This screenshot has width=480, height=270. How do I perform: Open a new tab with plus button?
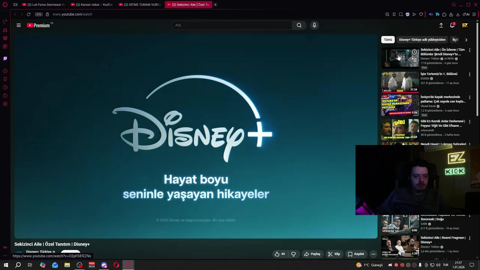coord(215,4)
